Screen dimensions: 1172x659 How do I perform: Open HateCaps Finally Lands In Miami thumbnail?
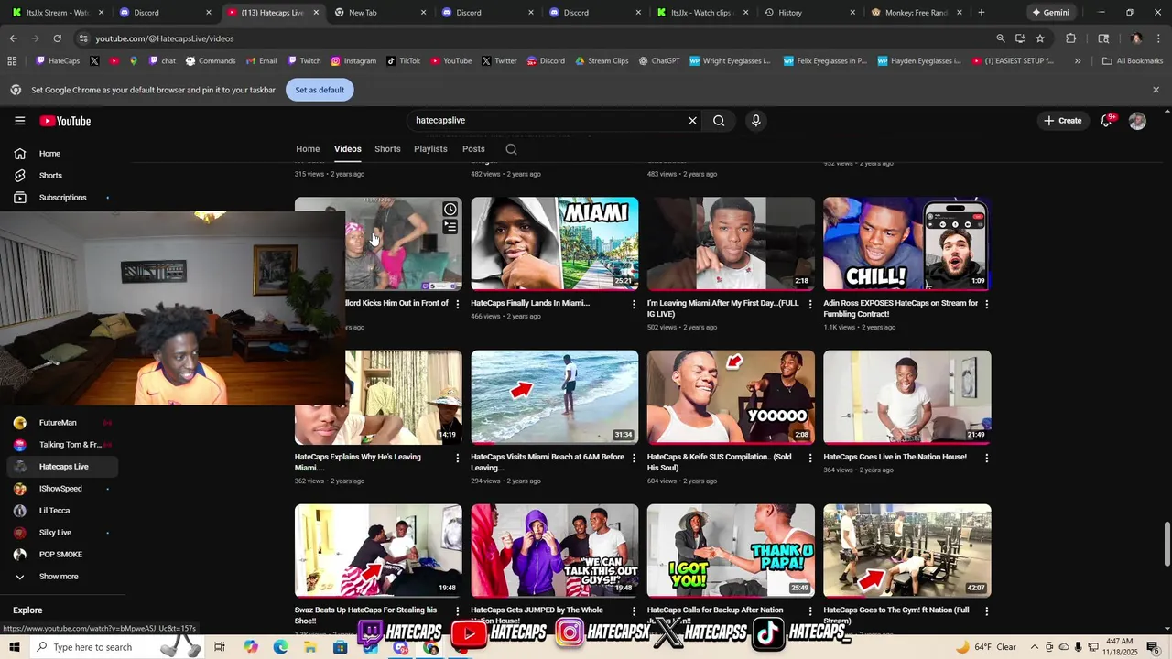555,243
